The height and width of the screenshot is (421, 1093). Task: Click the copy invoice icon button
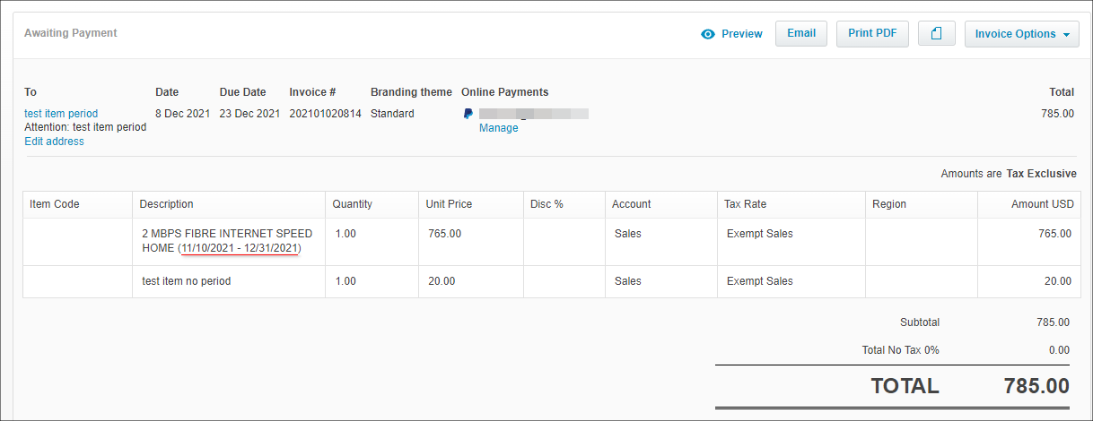[x=936, y=34]
